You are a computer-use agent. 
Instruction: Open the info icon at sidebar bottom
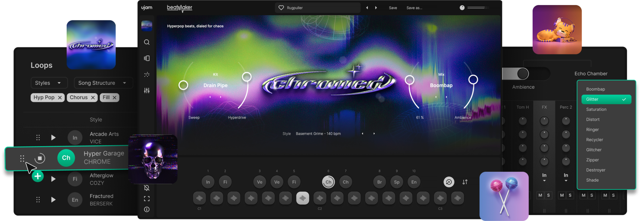pyautogui.click(x=147, y=209)
